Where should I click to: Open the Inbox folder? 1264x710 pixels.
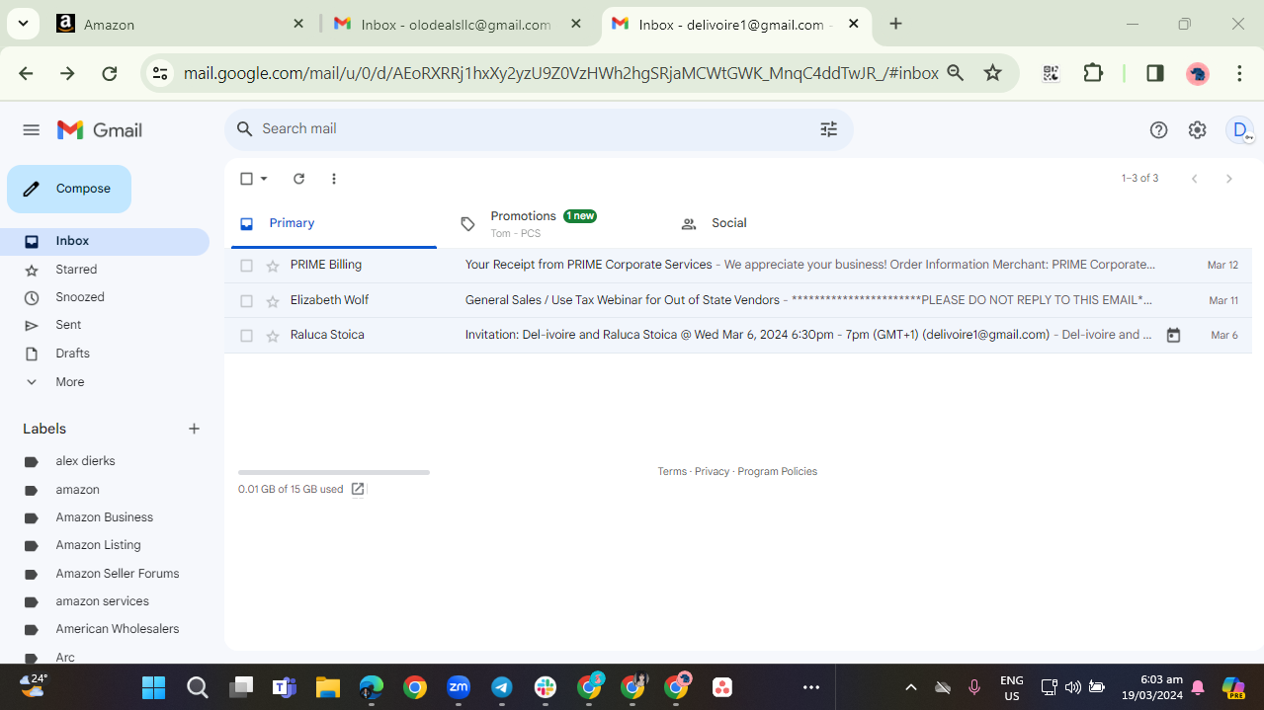[x=105, y=241]
